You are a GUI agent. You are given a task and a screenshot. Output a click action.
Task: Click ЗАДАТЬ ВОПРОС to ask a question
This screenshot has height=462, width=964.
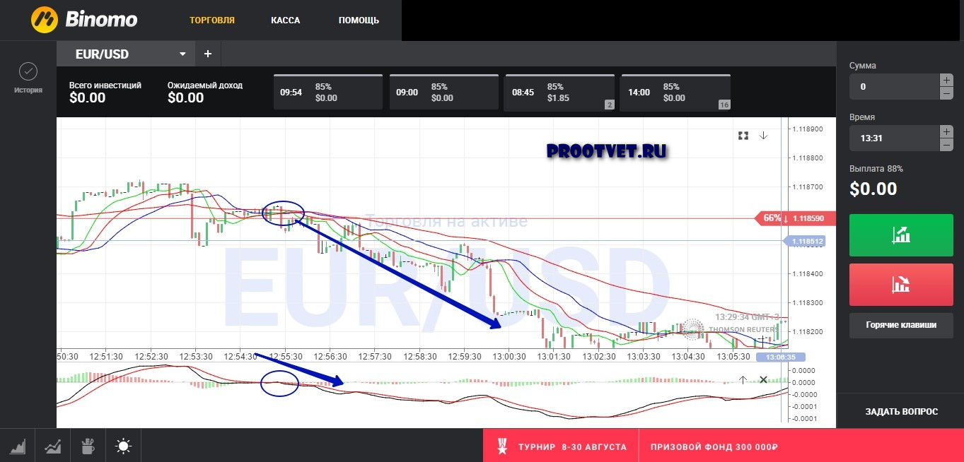[x=901, y=411]
